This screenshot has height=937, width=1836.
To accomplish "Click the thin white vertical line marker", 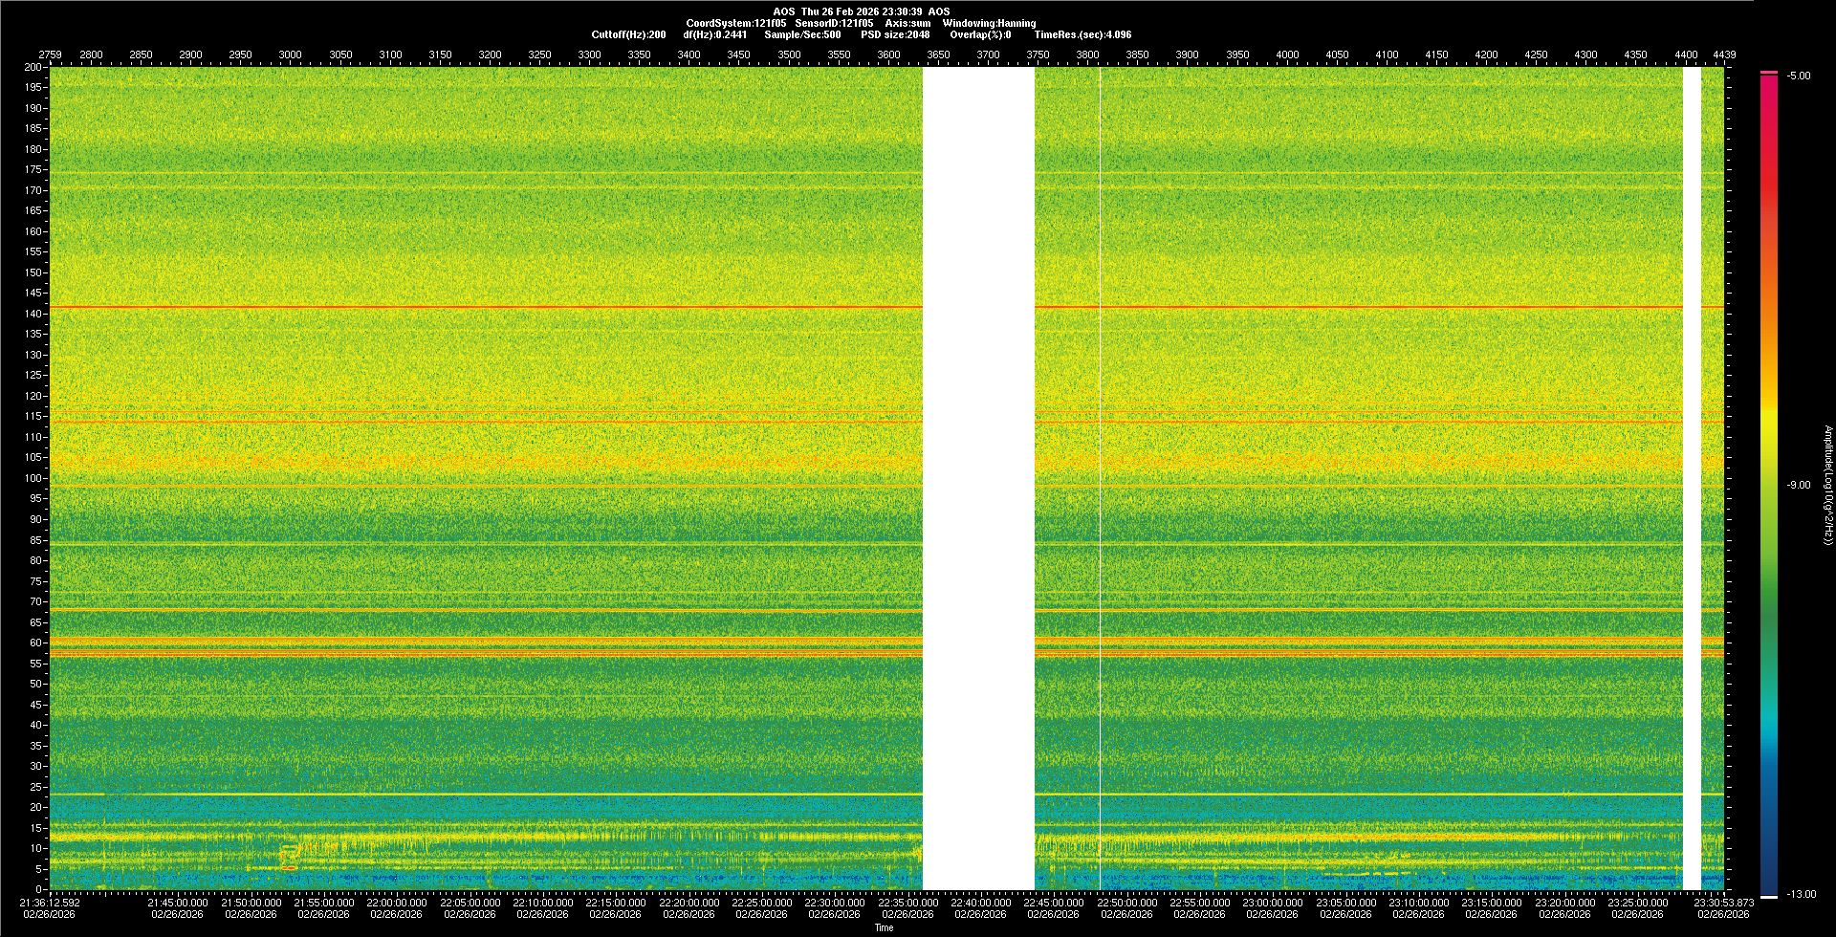I will [1100, 478].
